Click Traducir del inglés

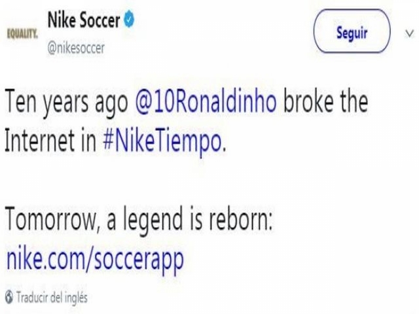(x=52, y=297)
